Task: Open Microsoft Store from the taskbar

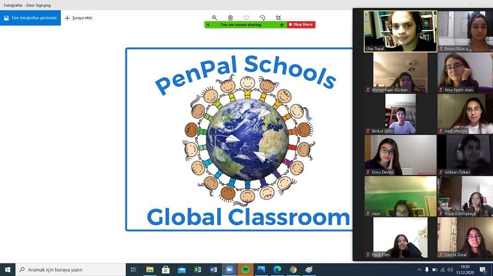Action: pos(166,269)
